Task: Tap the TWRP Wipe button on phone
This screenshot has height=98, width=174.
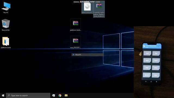Action: (x=156, y=53)
